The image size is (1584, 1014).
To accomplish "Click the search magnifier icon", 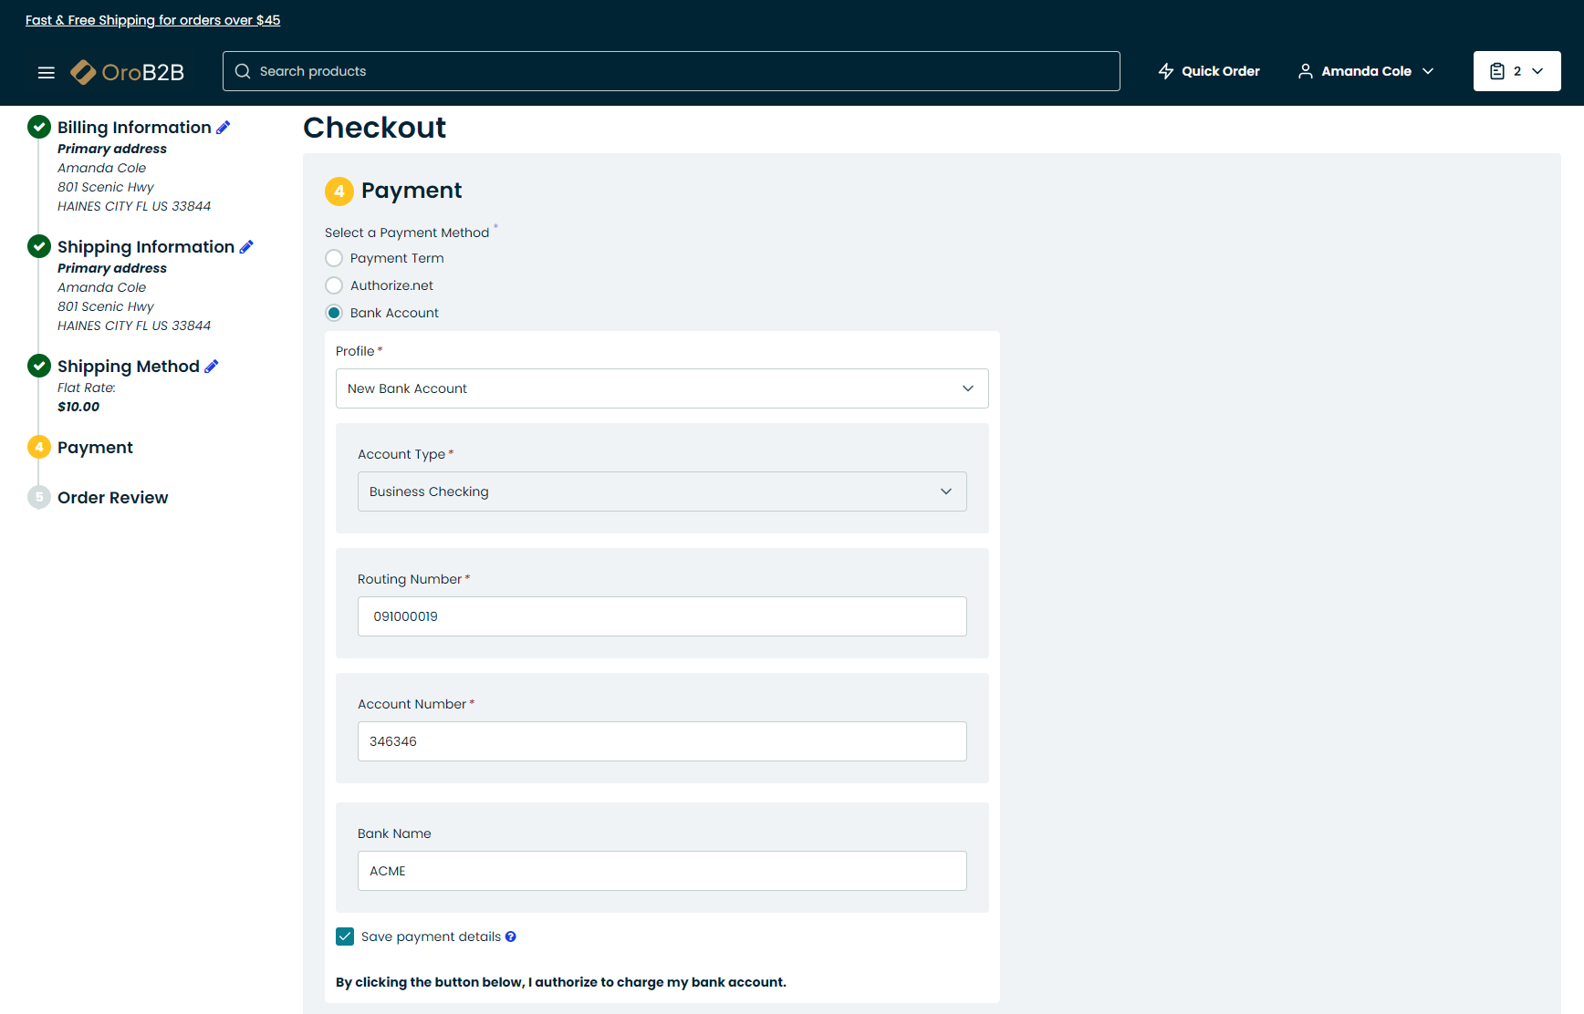I will click(x=243, y=71).
